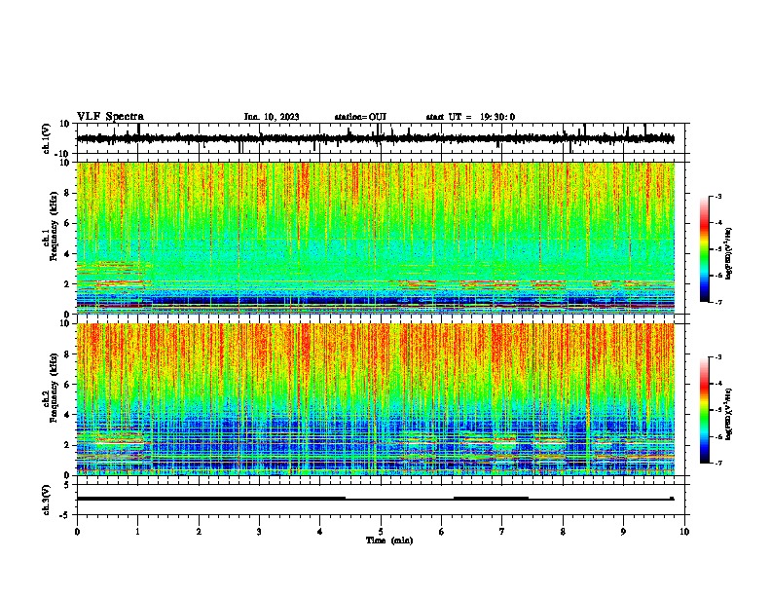This screenshot has width=771, height=596.
Task: Click the ch.1 log(PSD) colorbar label
Action: click(729, 254)
